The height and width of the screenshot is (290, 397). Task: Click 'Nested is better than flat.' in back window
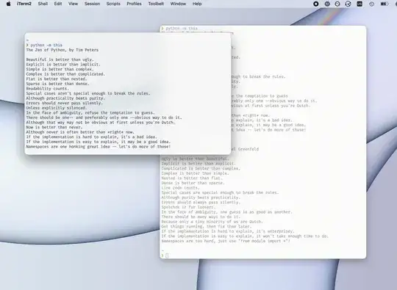[192, 178]
